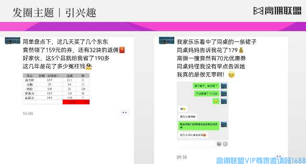Click the red total cell in table
306x164 pixels.
click(x=76, y=102)
